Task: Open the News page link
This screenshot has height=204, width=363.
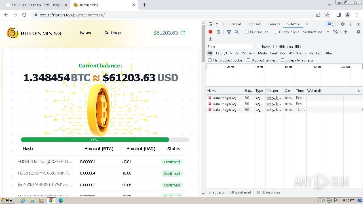Action: pyautogui.click(x=85, y=33)
